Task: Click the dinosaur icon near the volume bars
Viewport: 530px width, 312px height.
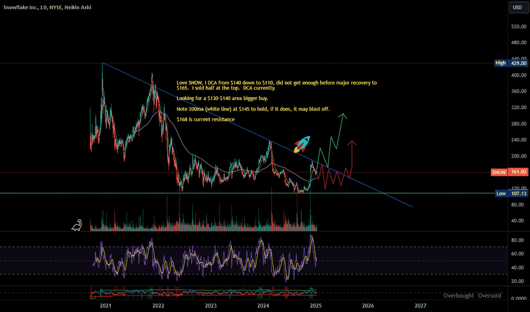Action: point(77,225)
